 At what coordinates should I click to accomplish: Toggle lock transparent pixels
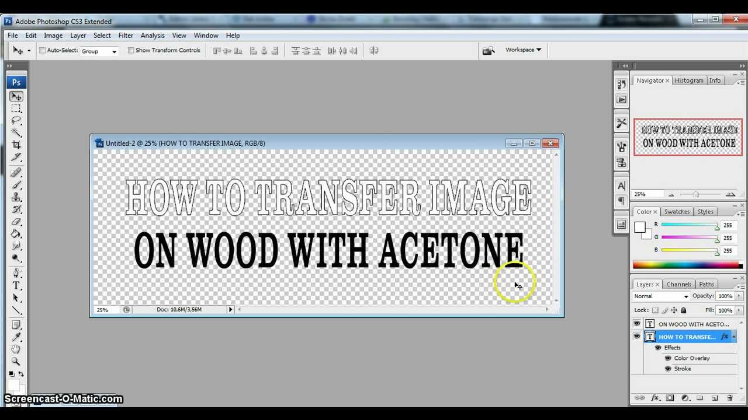(655, 310)
